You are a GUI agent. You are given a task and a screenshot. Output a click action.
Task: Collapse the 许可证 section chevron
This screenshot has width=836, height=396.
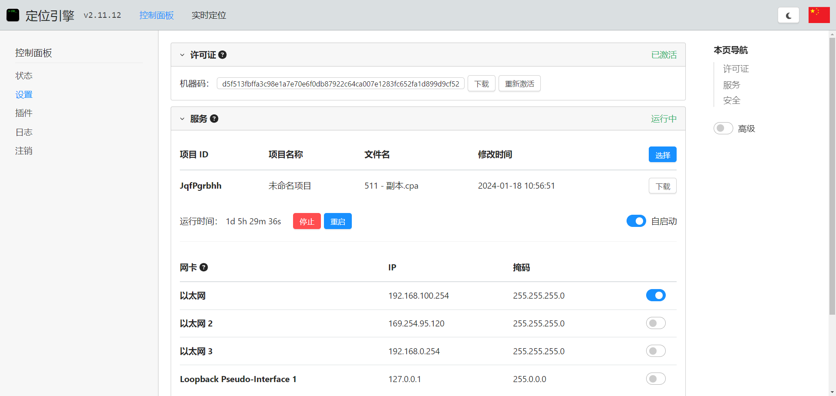point(182,55)
